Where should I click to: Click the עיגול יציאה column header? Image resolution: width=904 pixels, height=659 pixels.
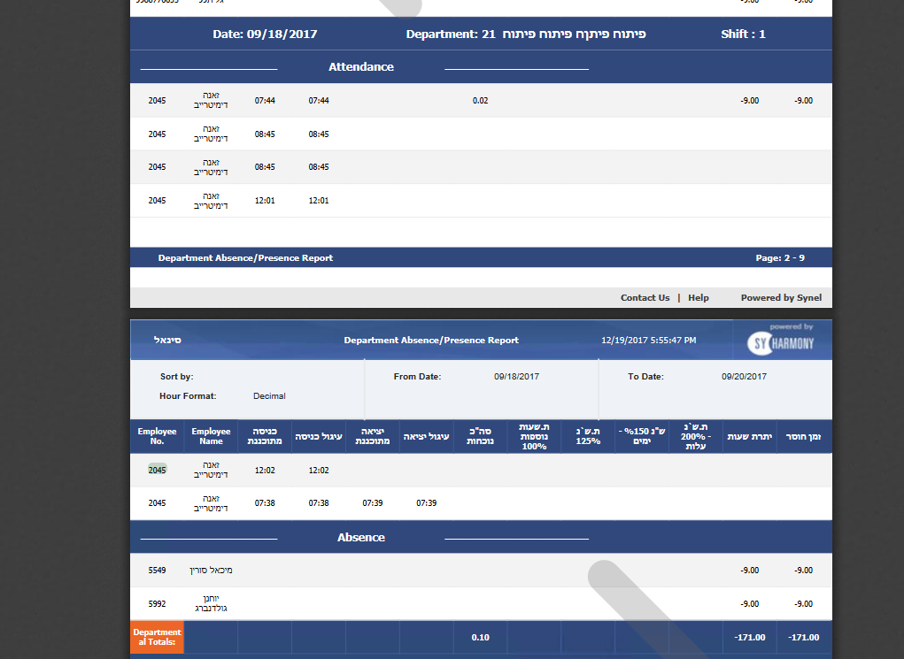tap(427, 436)
